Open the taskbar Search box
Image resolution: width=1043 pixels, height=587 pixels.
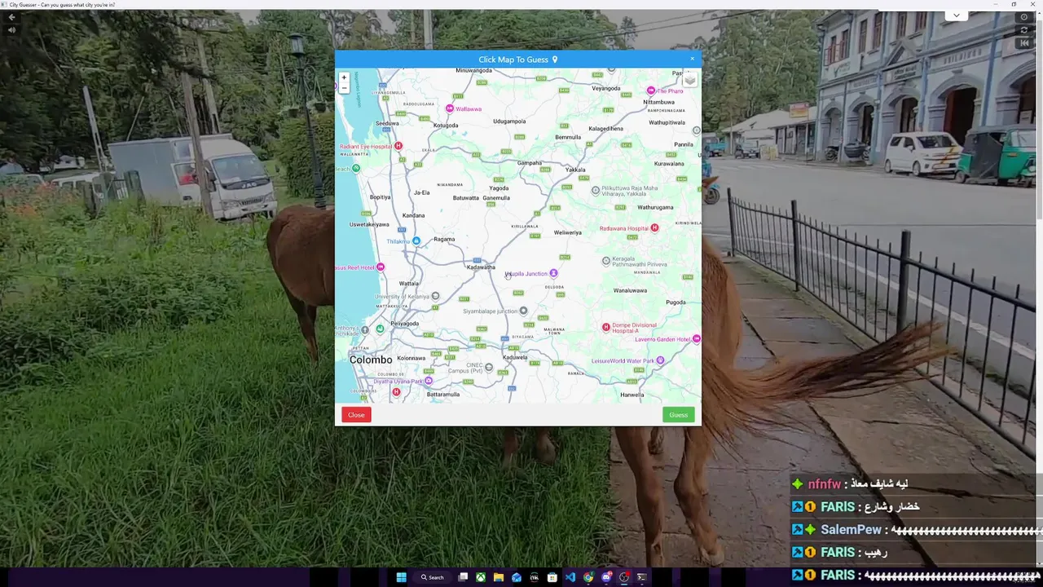[x=433, y=577]
